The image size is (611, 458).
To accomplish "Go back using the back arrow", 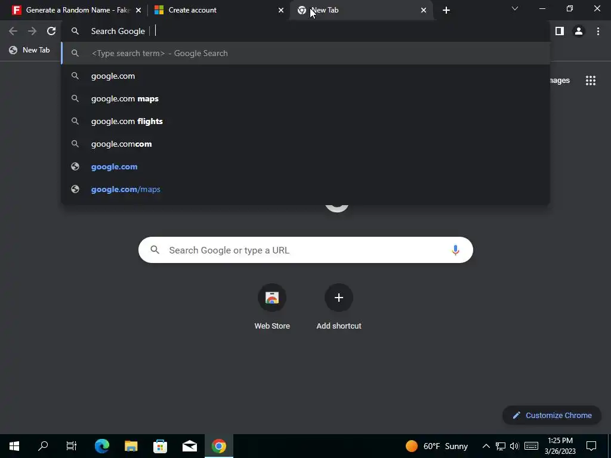I will 13,31.
